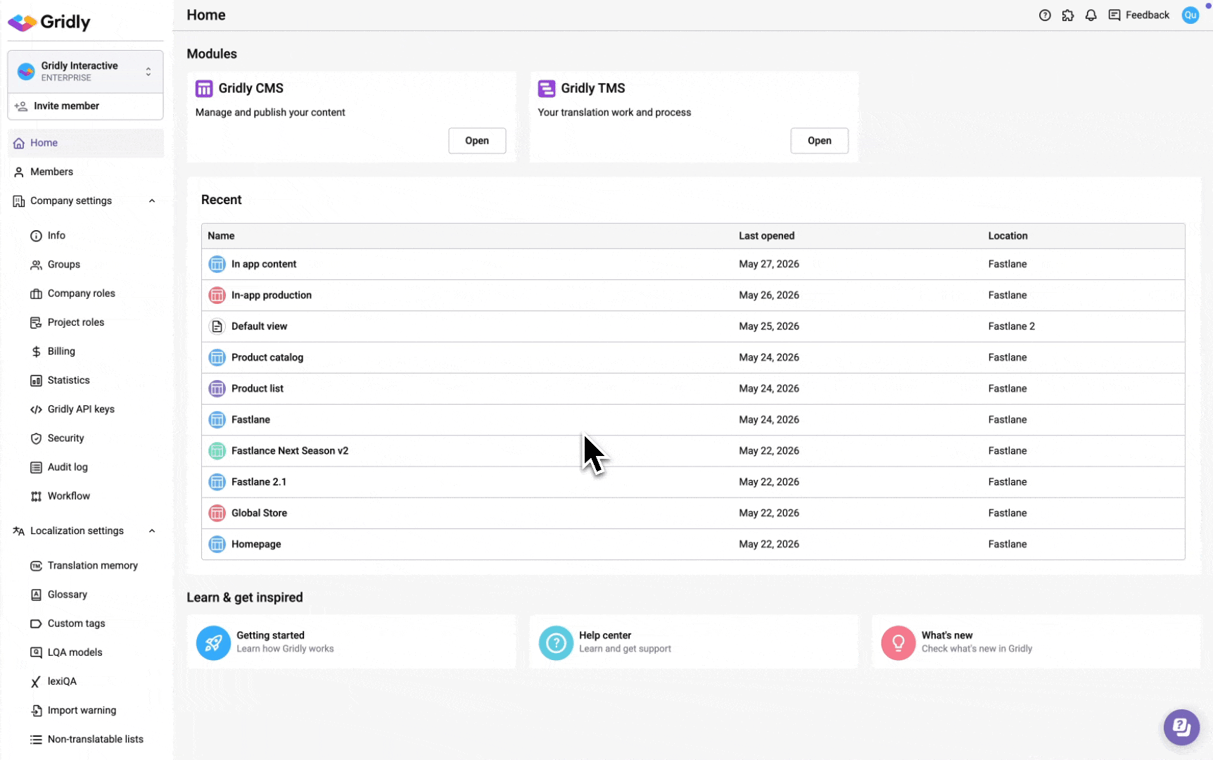
Task: Click the Fastlane row grid icon
Action: tap(217, 420)
